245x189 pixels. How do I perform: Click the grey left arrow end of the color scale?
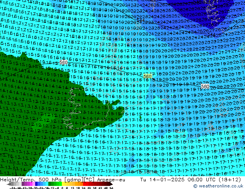click(x=9, y=184)
